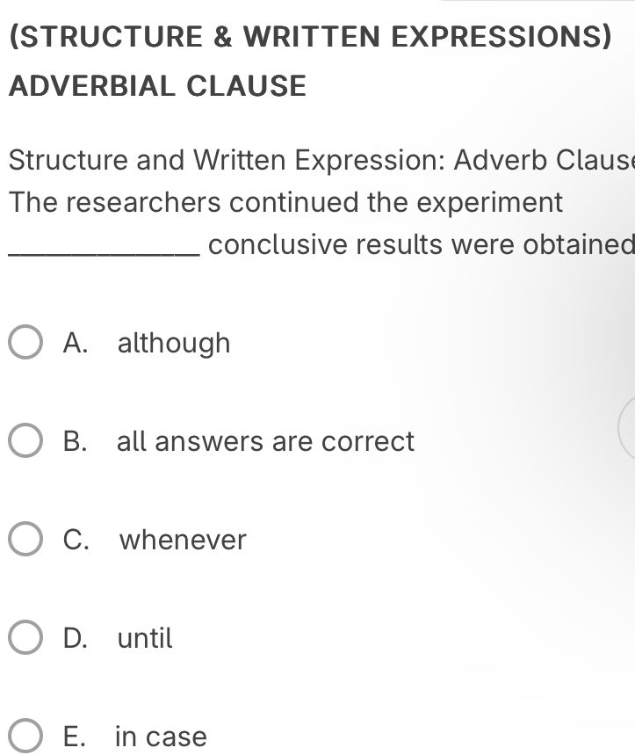Click the 'conclusive results were obtained' text
635x755 pixels.
pos(422,244)
